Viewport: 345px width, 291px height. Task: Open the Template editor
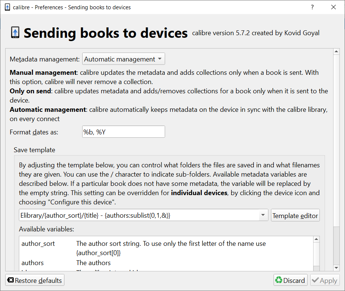coord(295,215)
